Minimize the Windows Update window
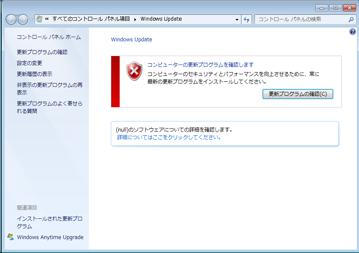This screenshot has width=359, height=253. 321,8
